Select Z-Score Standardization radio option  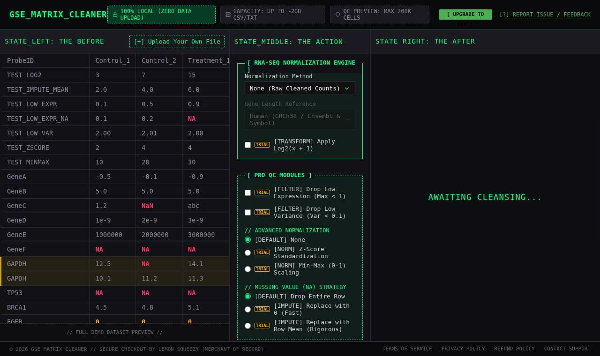247,252
